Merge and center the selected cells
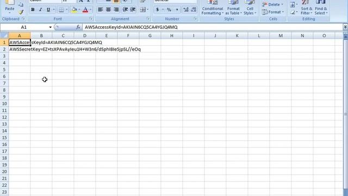348x196 pixels. pyautogui.click(x=142, y=10)
